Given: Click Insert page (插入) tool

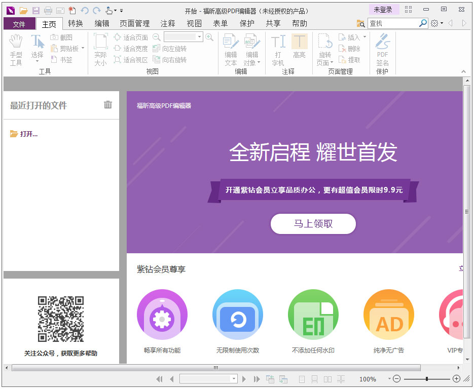Looking at the screenshot, I should [x=349, y=37].
